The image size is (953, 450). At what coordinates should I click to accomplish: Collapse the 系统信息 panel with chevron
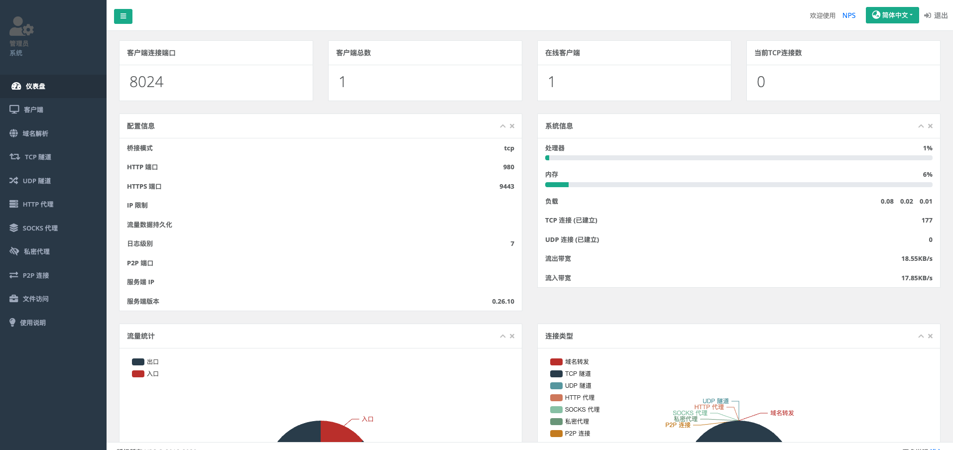[921, 126]
